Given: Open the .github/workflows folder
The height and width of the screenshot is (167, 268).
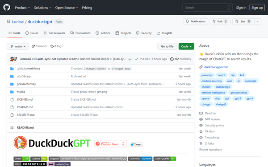Looking at the screenshot, I should coord(29,69).
